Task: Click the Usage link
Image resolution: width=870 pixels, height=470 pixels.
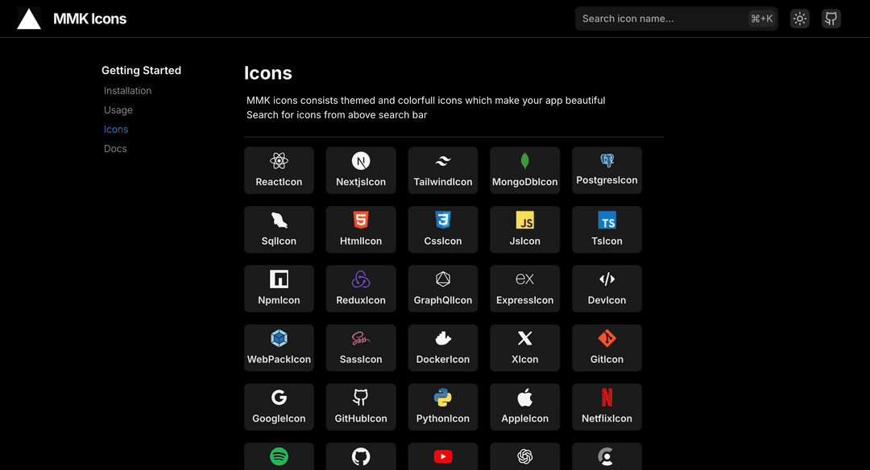Action: [x=118, y=109]
